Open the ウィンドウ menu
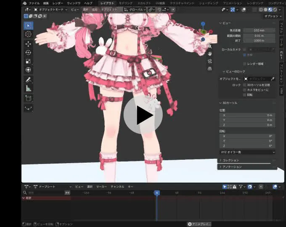 pos(74,3)
